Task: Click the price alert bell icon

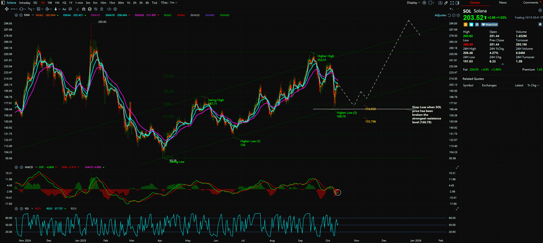Action: point(540,24)
